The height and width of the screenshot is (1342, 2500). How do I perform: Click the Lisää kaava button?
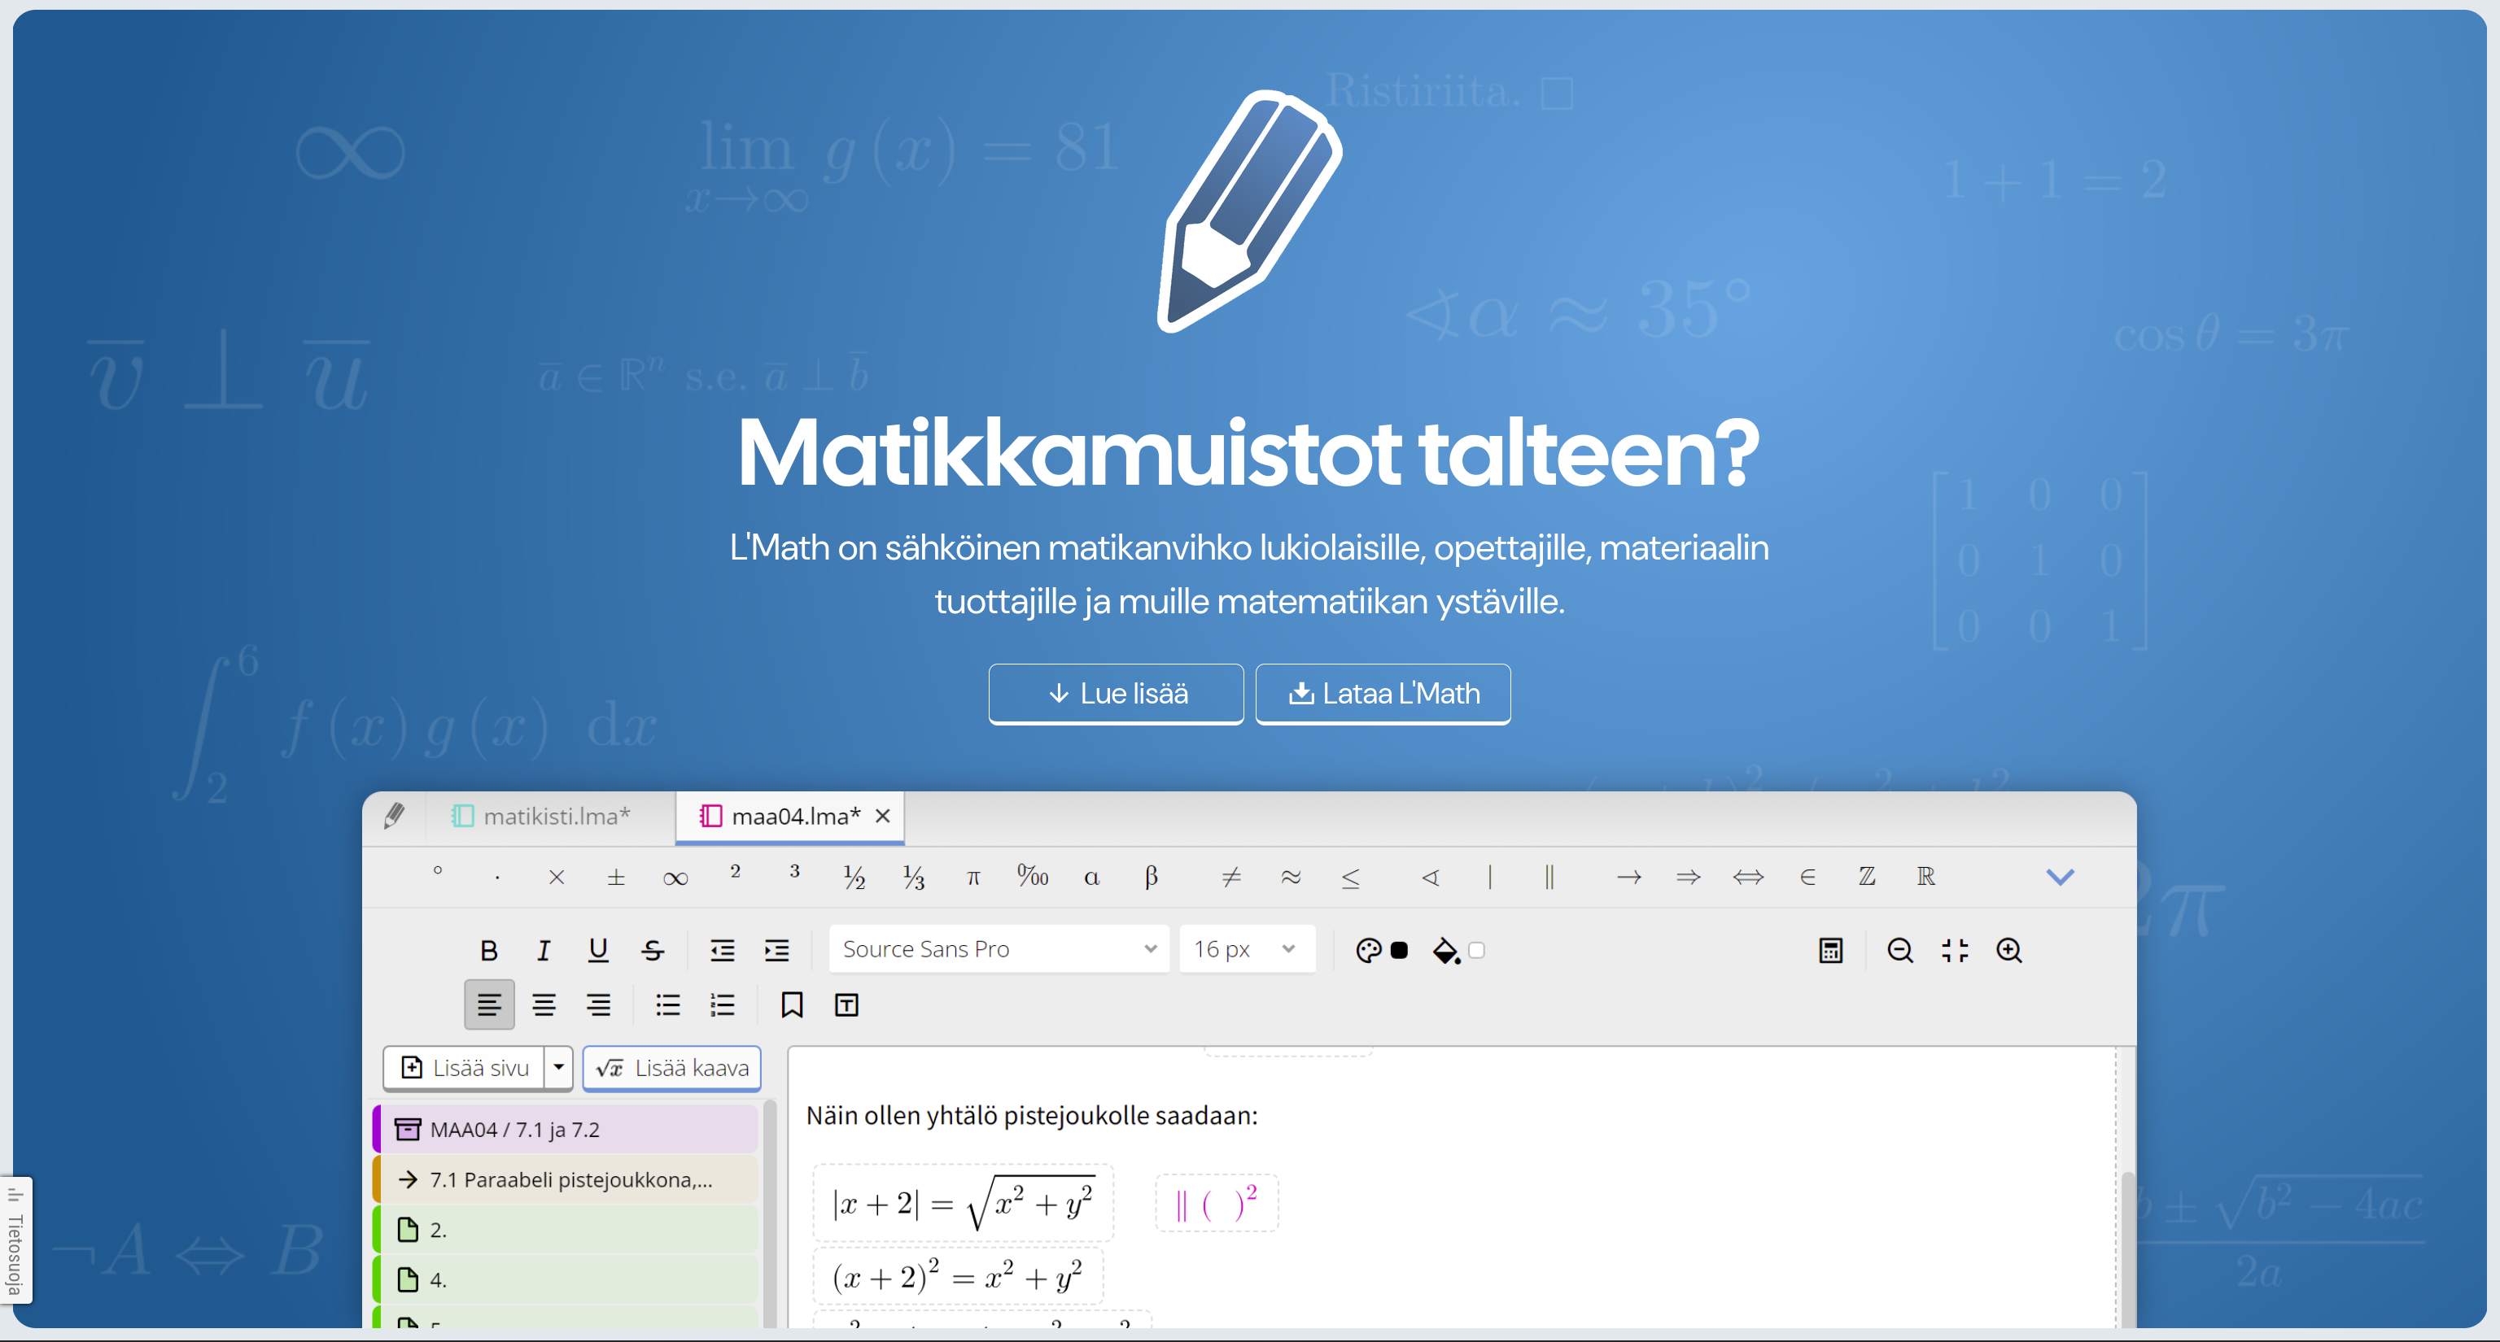pos(671,1068)
